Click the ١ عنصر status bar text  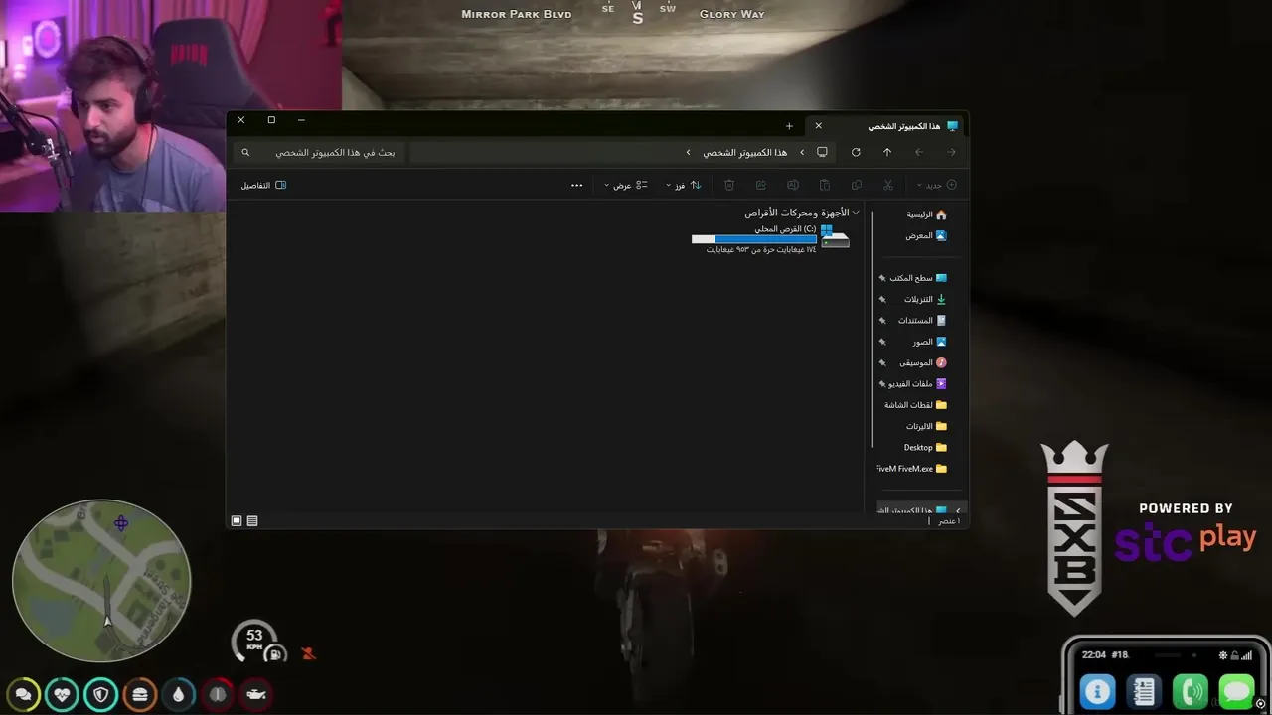(x=950, y=520)
